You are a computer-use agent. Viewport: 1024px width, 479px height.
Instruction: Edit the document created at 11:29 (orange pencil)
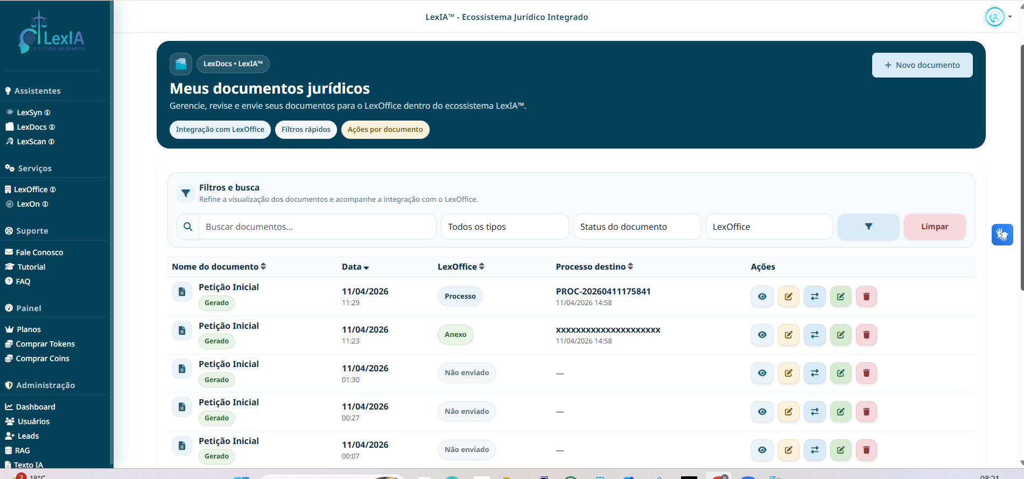click(x=788, y=297)
